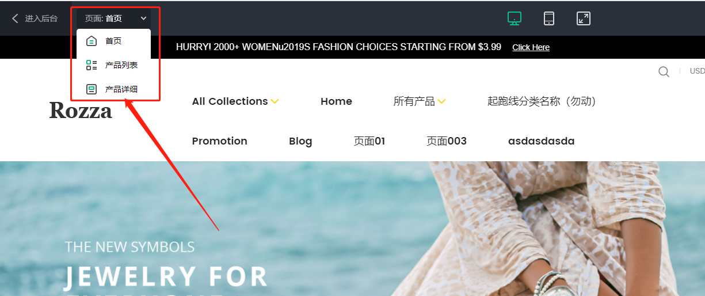The image size is (705, 296).
Task: Open the Promotion nav item
Action: click(219, 141)
